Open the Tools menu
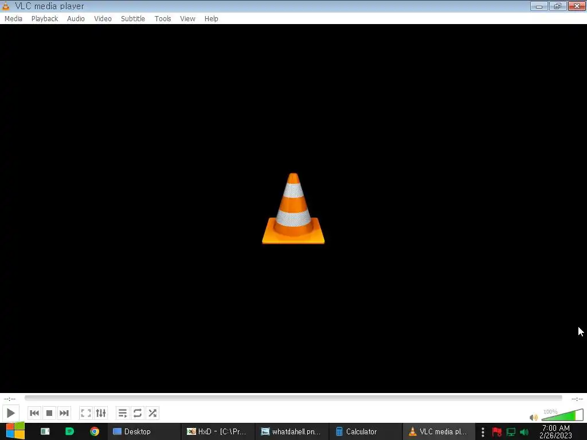The image size is (587, 440). (163, 19)
